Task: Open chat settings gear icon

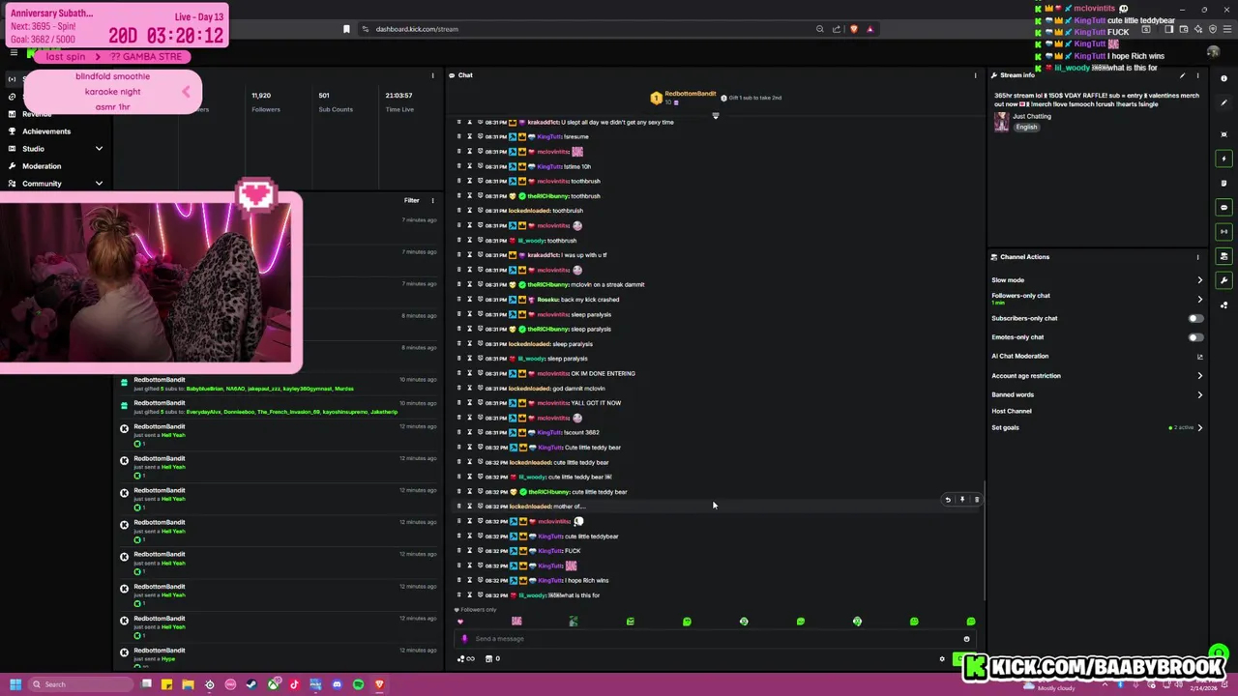Action: pos(942,659)
